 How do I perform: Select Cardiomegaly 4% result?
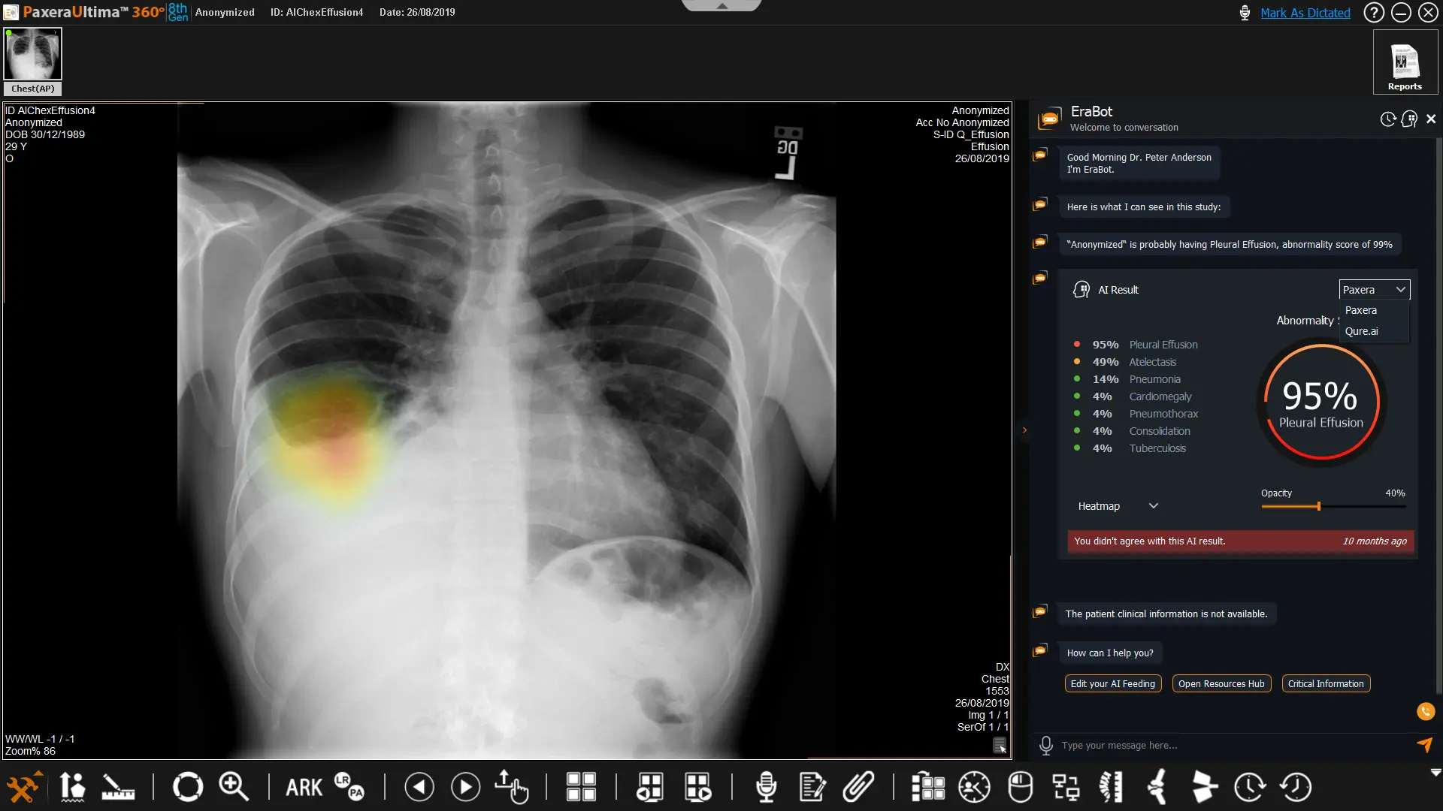pos(1132,396)
